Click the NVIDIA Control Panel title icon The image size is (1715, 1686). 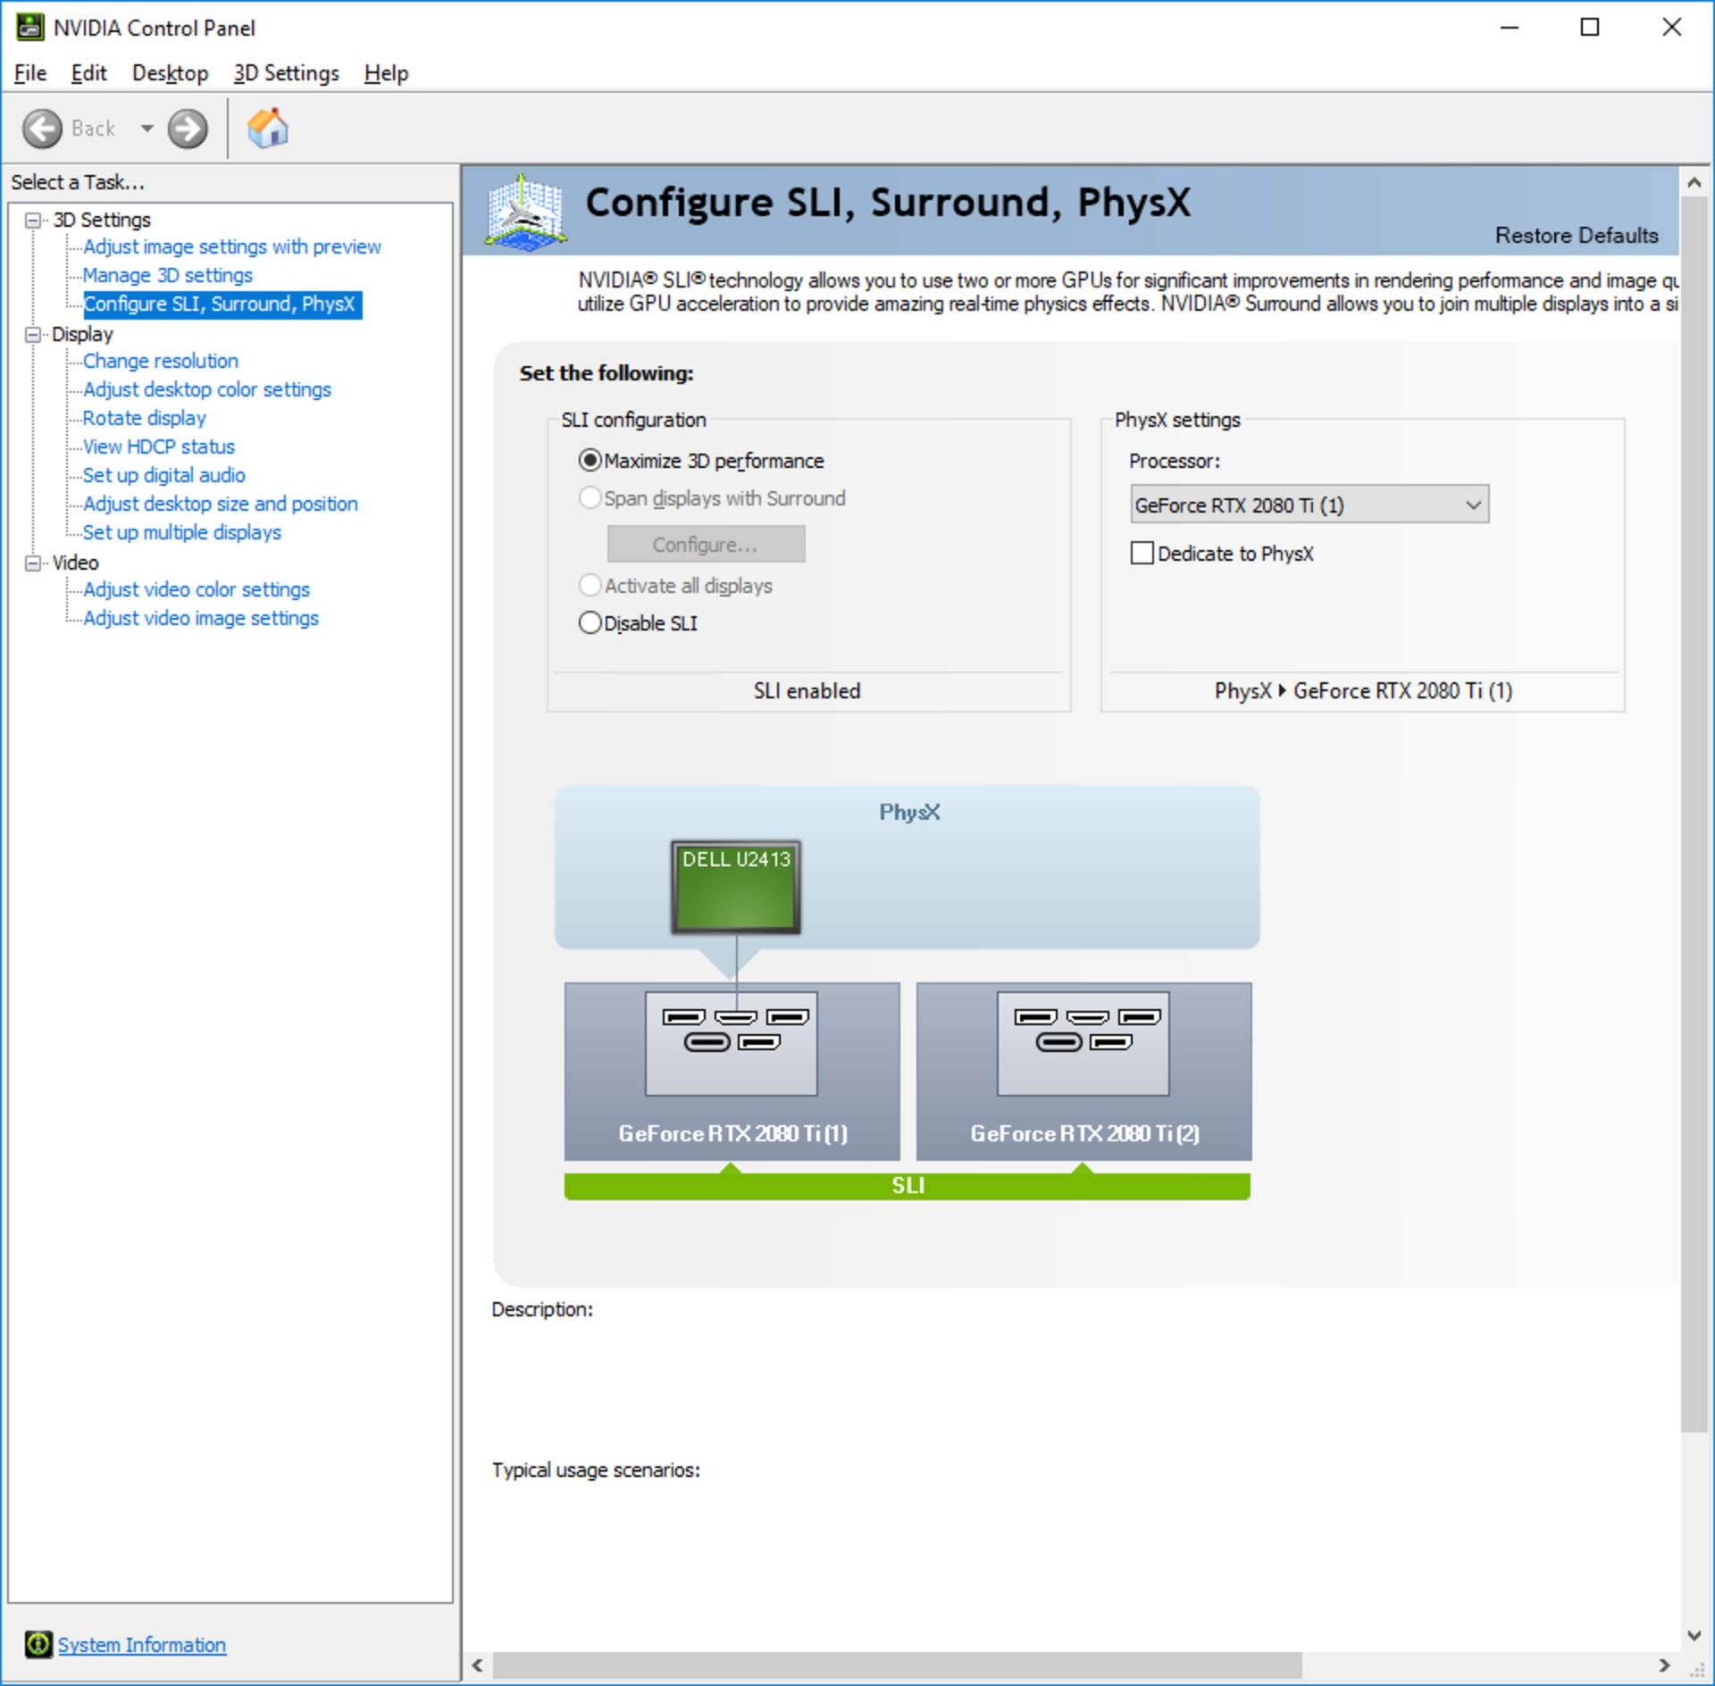(29, 27)
